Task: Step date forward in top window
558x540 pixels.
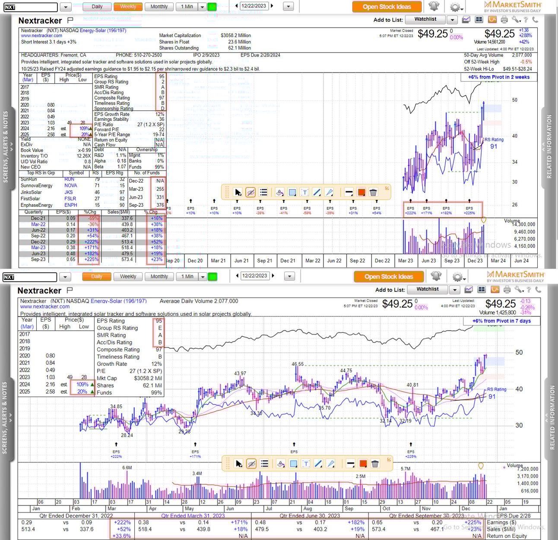Action: (x=273, y=6)
